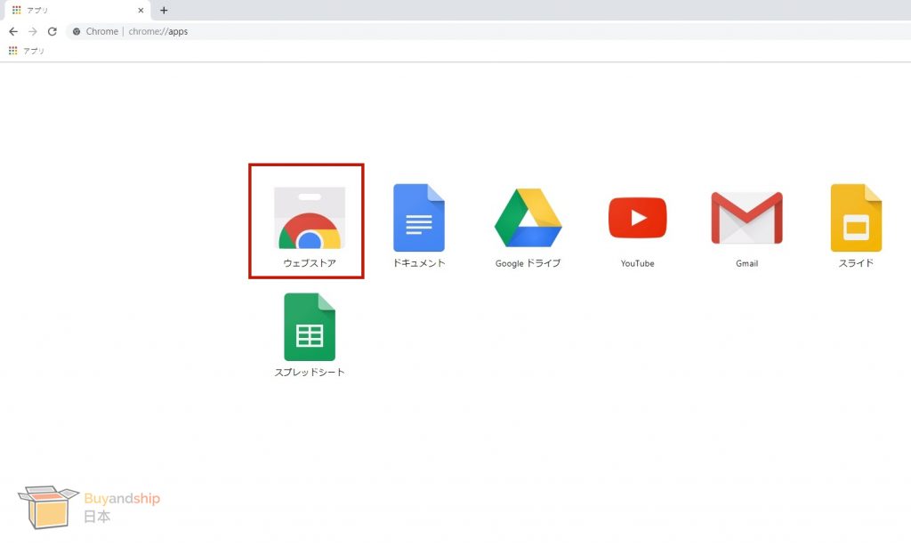Launch the Gmail app icon
This screenshot has width=911, height=546.
746,218
